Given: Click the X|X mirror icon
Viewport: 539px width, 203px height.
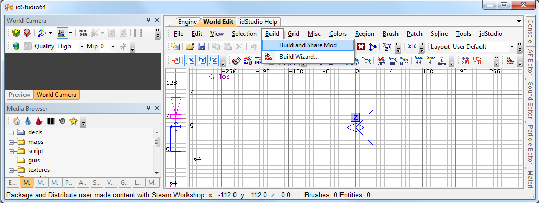Looking at the screenshot, I should 412,46.
